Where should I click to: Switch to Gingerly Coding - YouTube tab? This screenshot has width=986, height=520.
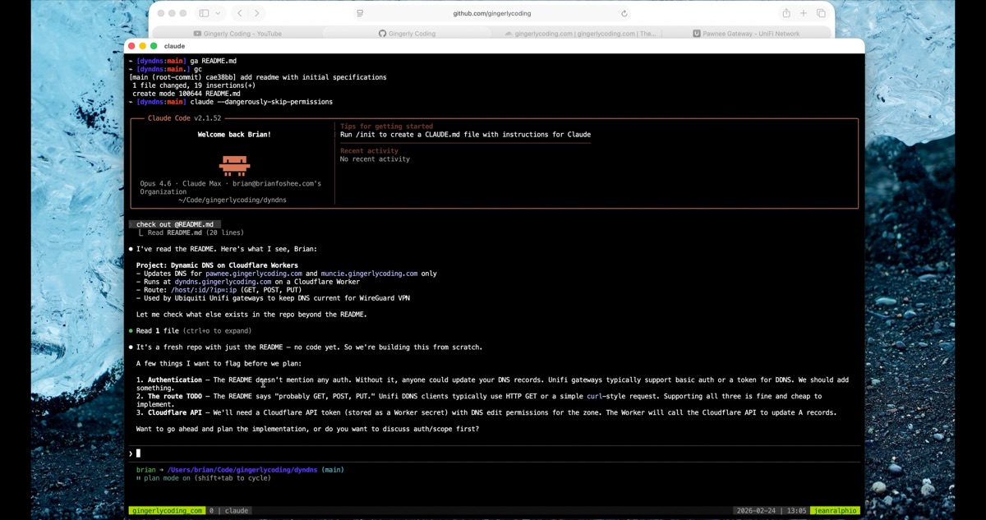pyautogui.click(x=237, y=34)
